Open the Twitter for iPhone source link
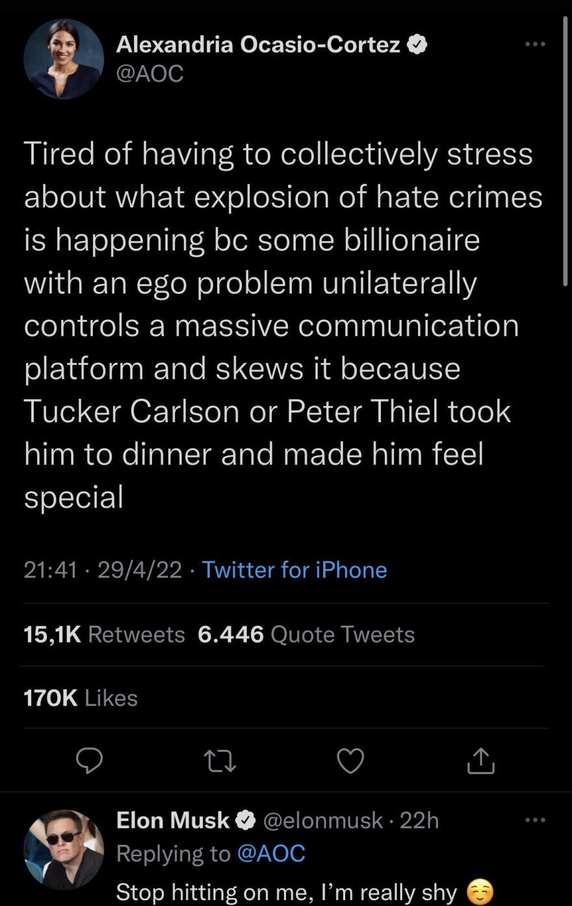The height and width of the screenshot is (906, 572). click(294, 570)
